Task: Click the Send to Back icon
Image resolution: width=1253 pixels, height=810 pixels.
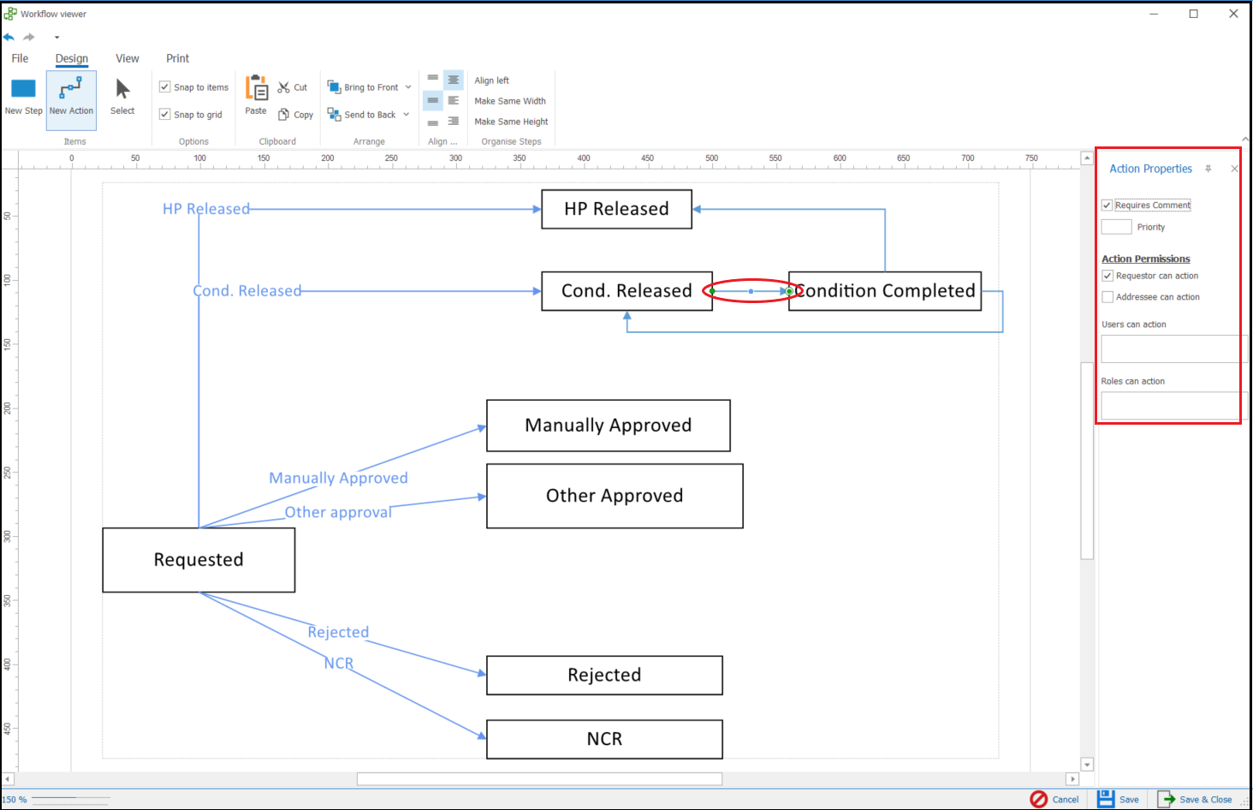Action: pos(334,114)
